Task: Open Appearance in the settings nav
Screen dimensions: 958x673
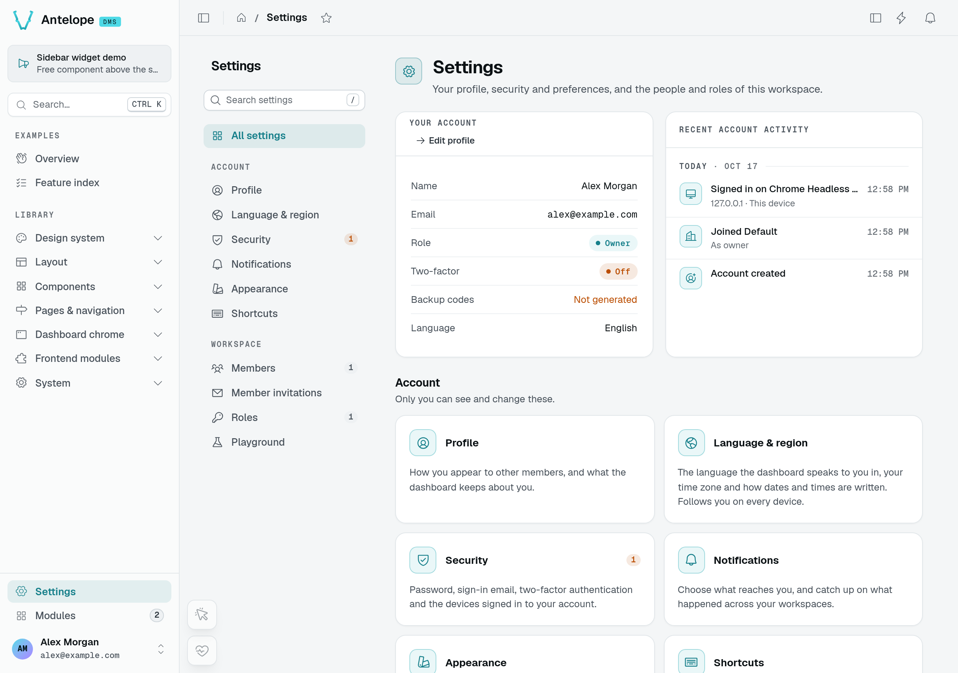Action: pos(284,289)
